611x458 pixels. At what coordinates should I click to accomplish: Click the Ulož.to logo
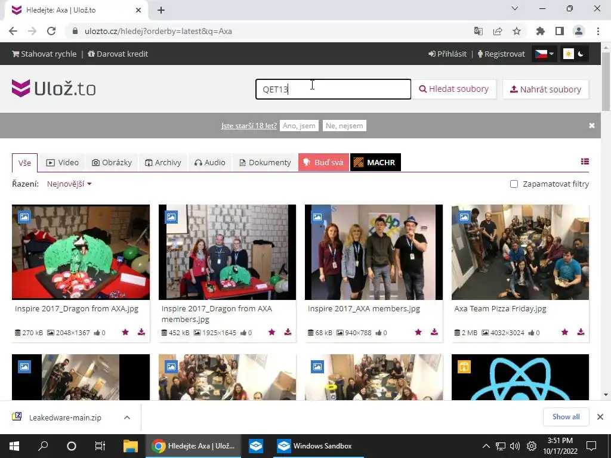54,88
